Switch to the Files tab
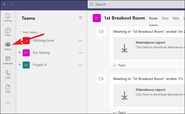This screenshot has width=185, height=114. click(165, 18)
